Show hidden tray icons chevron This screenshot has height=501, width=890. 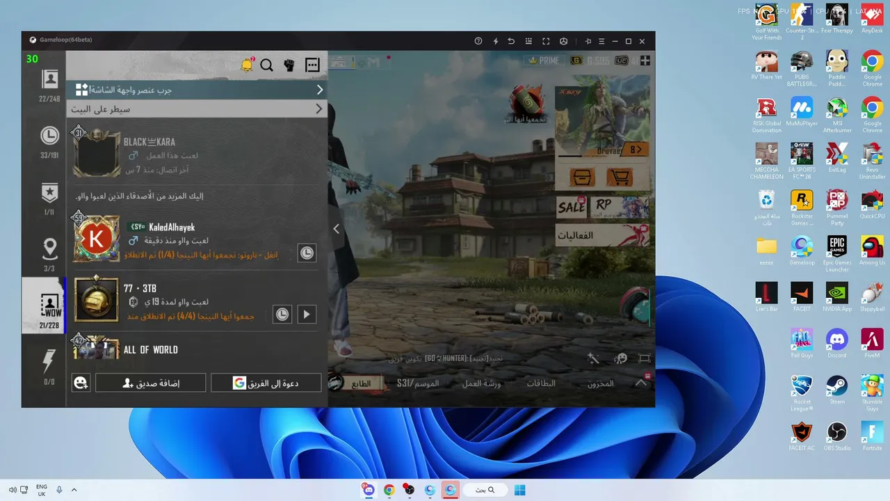[x=74, y=490]
